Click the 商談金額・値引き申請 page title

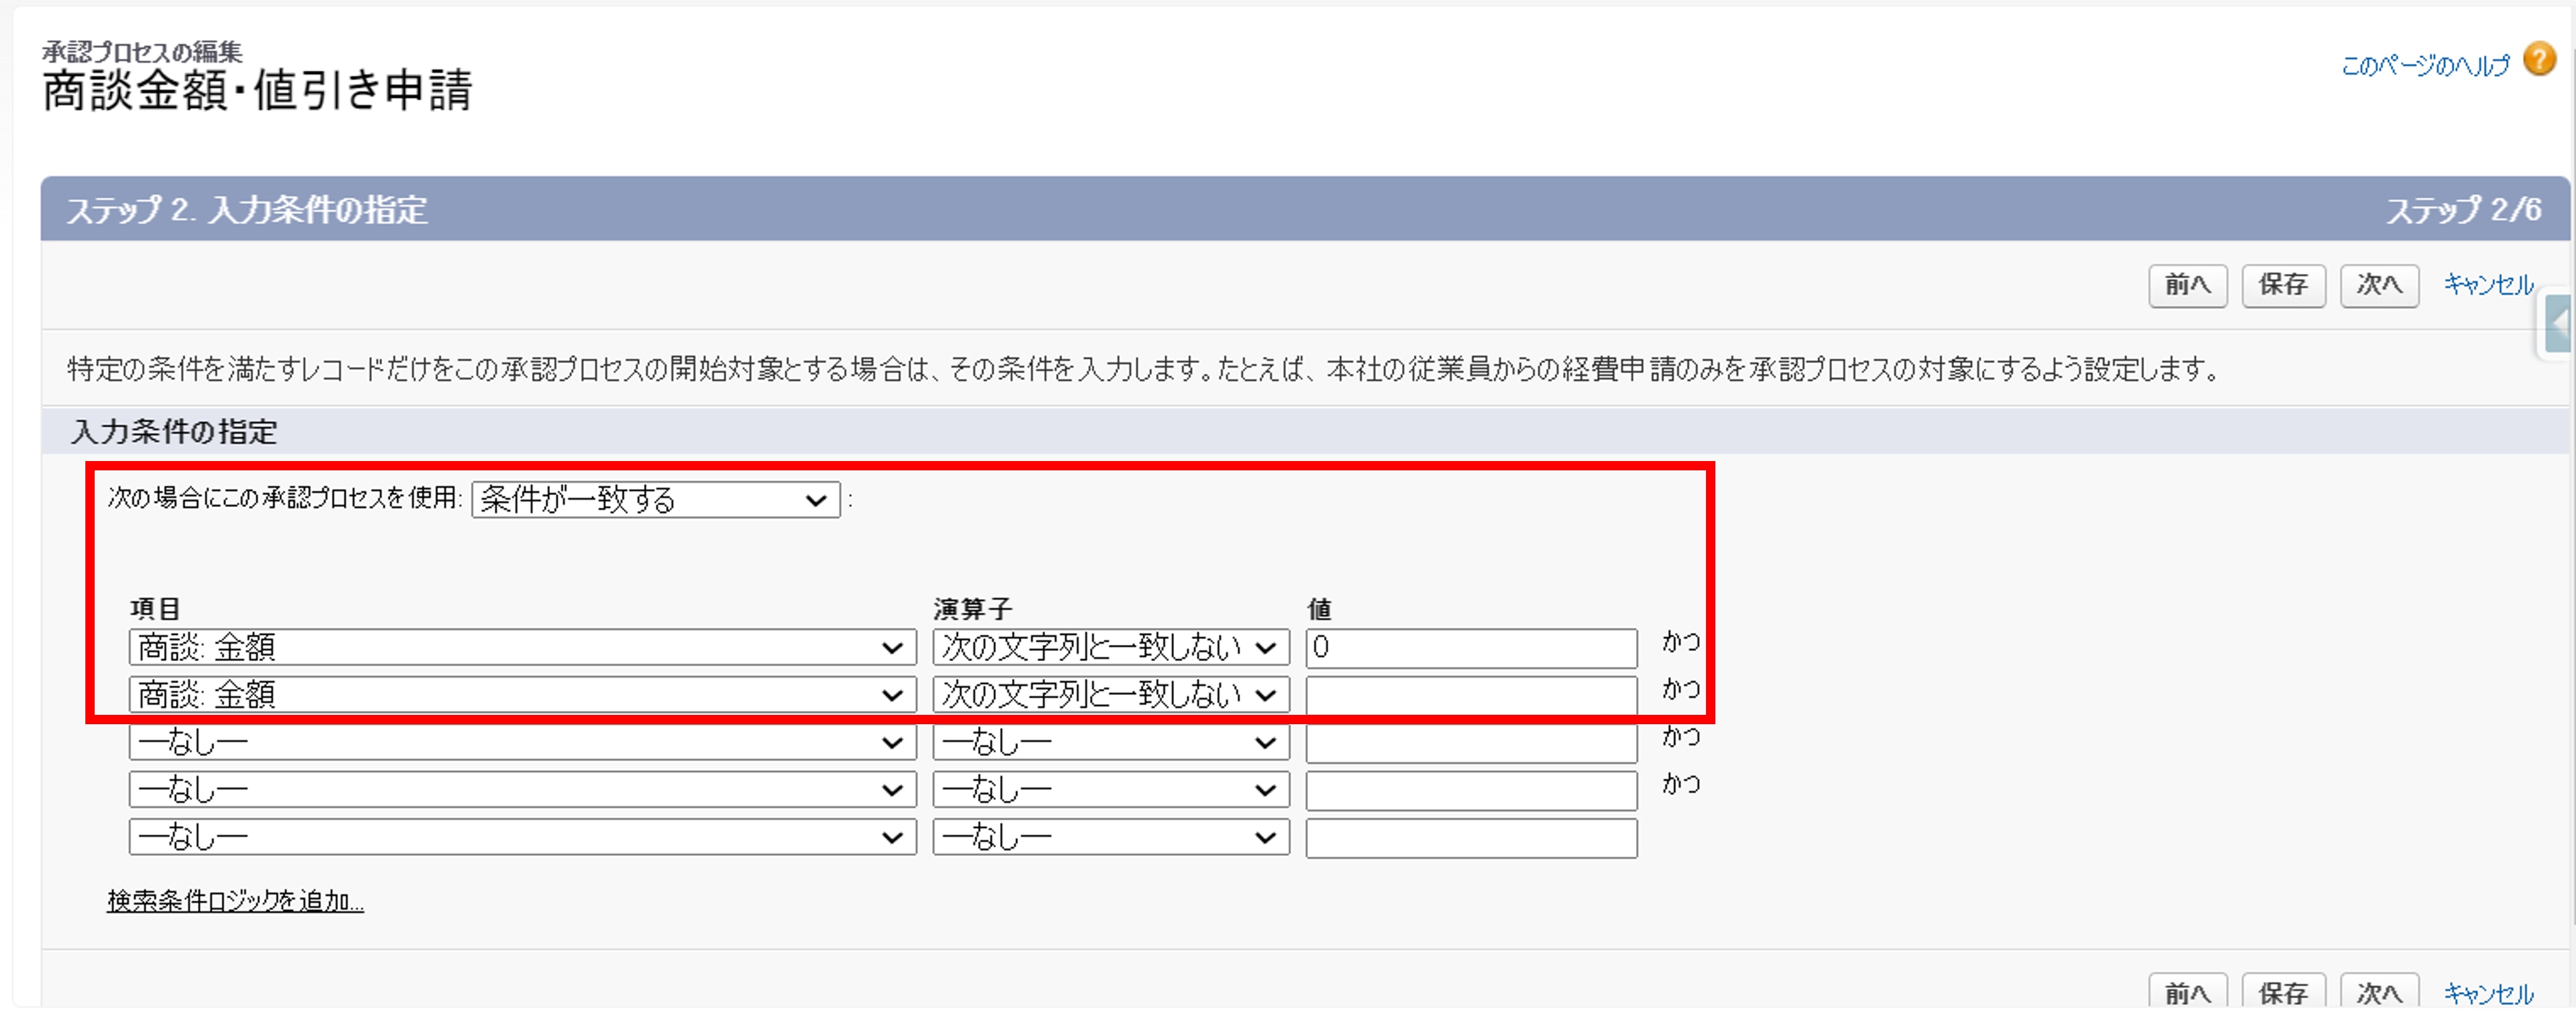click(257, 91)
